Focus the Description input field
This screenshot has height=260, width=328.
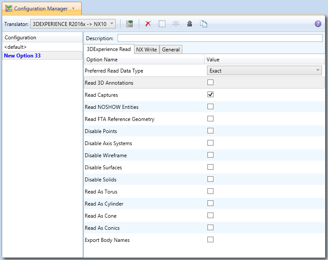pyautogui.click(x=220, y=38)
